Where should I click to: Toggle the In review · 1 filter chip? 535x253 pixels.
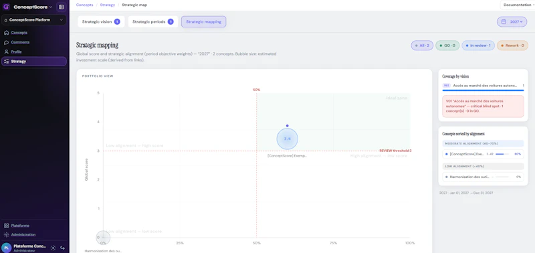[x=478, y=46]
